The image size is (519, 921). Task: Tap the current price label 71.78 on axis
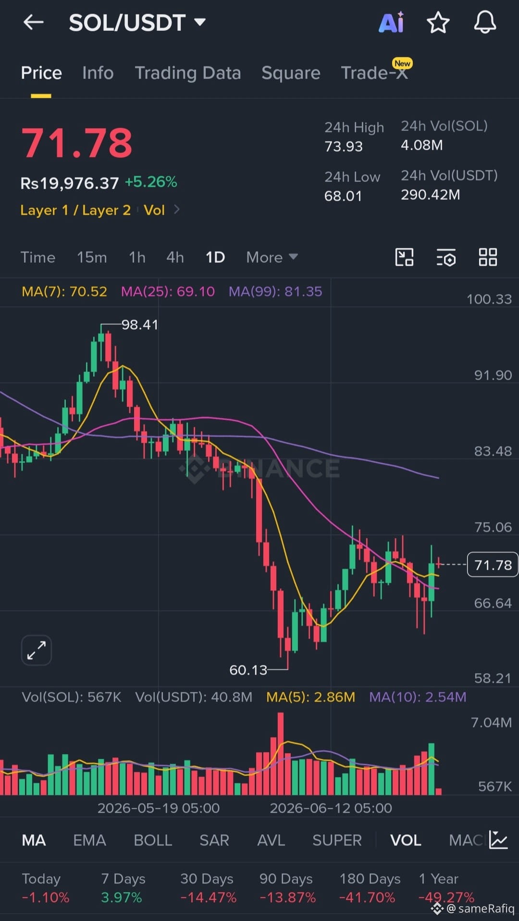click(493, 564)
